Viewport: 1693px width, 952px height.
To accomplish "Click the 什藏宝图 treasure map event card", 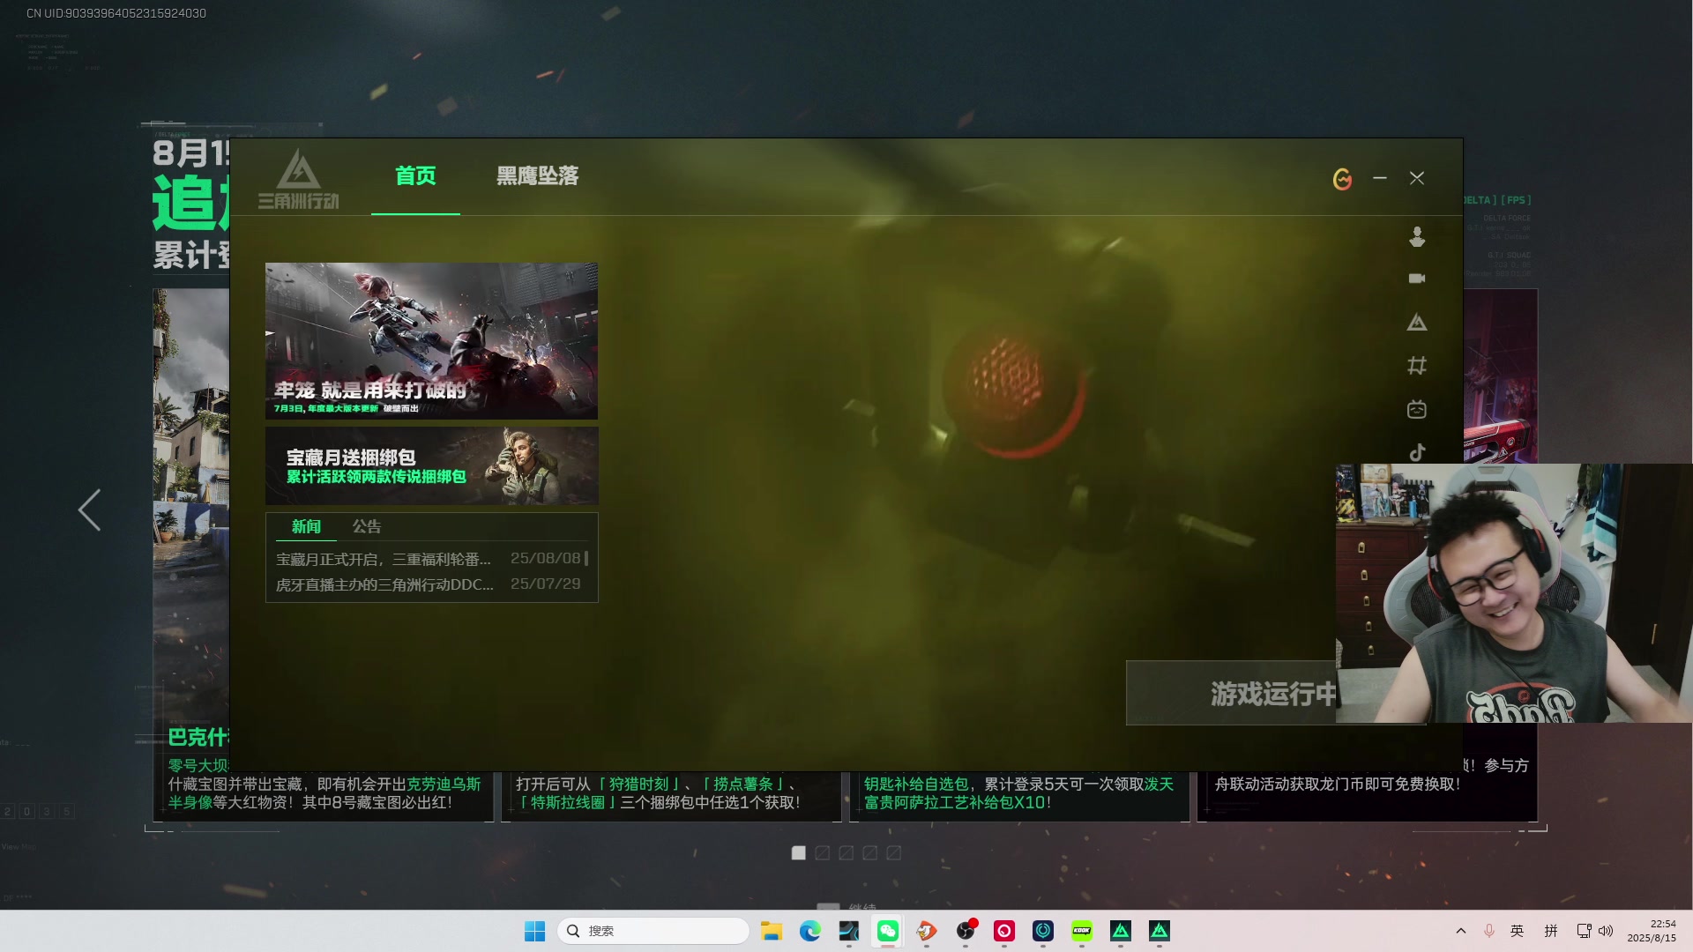I will point(324,792).
